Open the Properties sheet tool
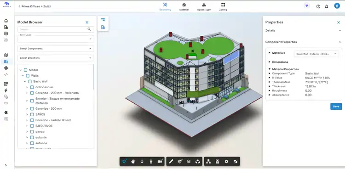The width and height of the screenshot is (345, 169). click(218, 161)
